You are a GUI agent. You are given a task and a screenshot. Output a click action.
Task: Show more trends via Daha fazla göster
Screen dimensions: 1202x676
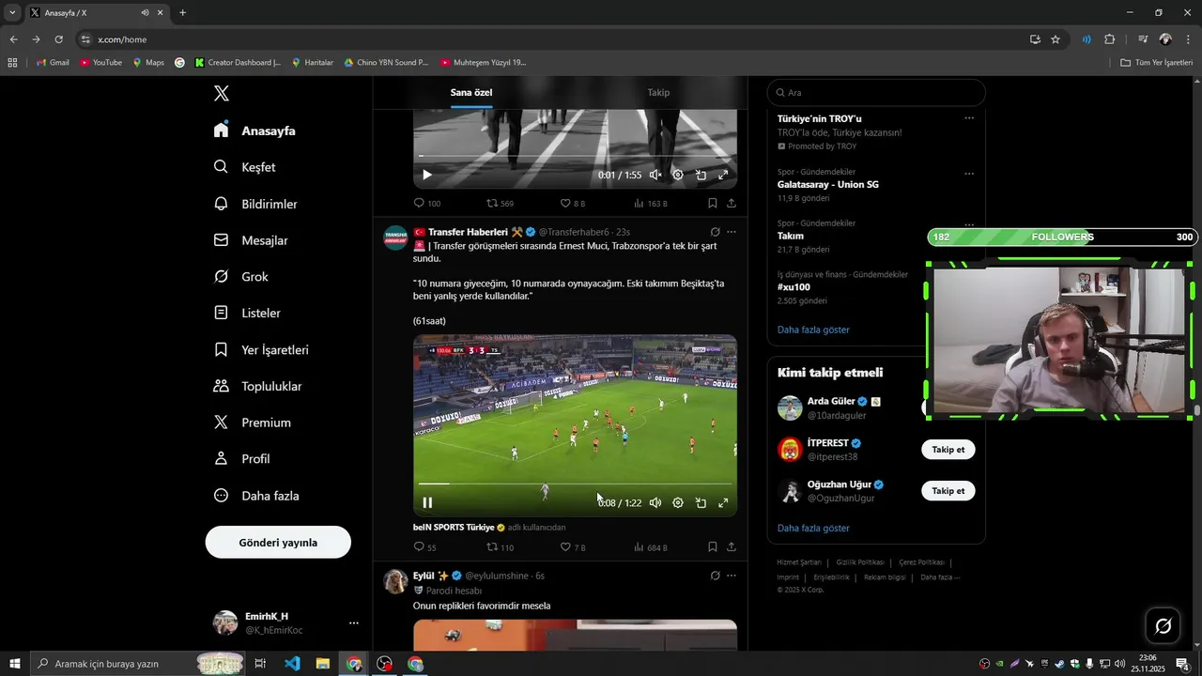(813, 330)
